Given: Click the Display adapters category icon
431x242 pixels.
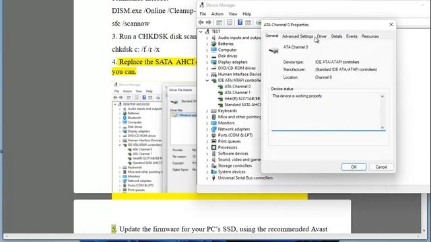Looking at the screenshot, I should 213,62.
